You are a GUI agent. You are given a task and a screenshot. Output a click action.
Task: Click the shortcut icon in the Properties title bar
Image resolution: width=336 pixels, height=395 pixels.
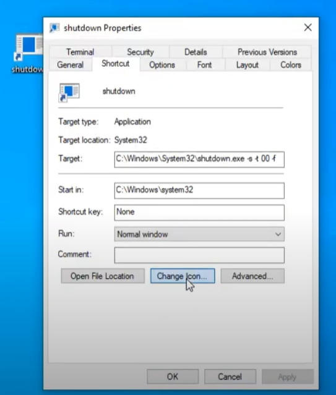[x=54, y=28]
